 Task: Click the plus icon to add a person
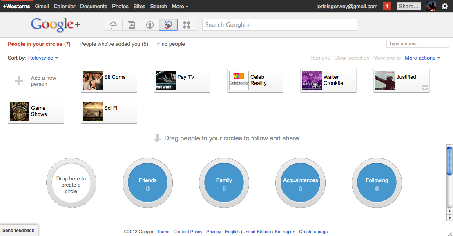click(x=19, y=80)
